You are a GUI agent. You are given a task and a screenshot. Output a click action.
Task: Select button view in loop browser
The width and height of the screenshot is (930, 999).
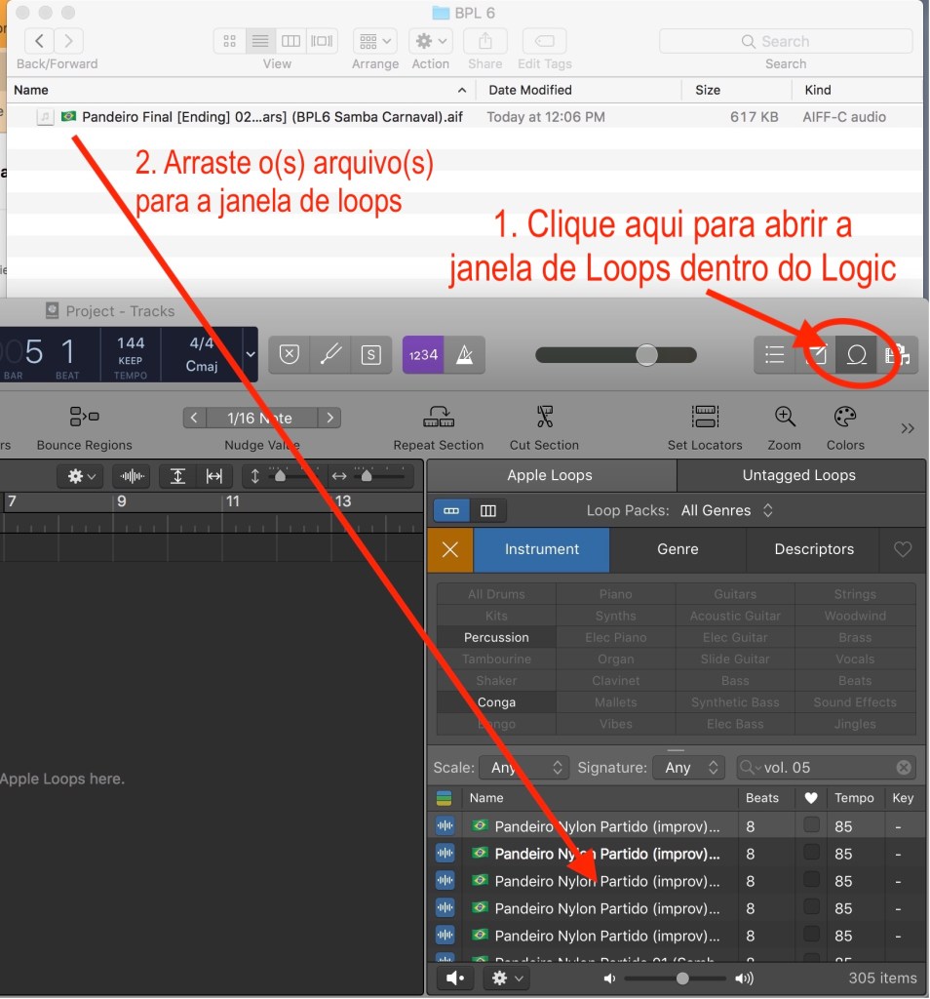coord(451,511)
